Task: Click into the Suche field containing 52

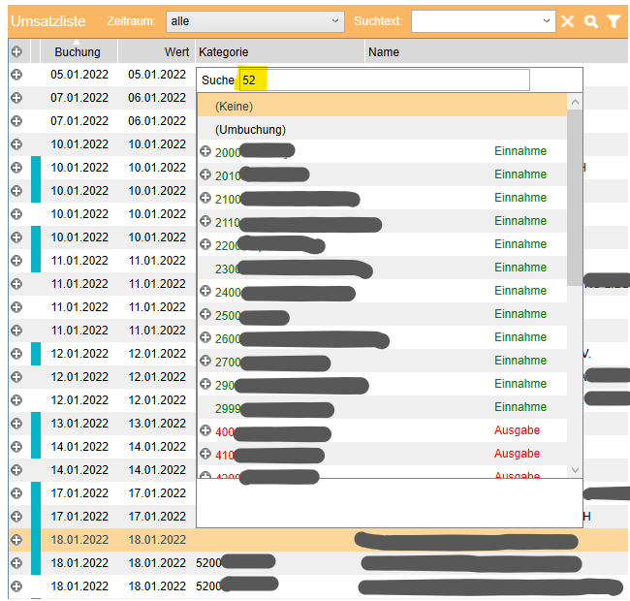Action: click(385, 79)
